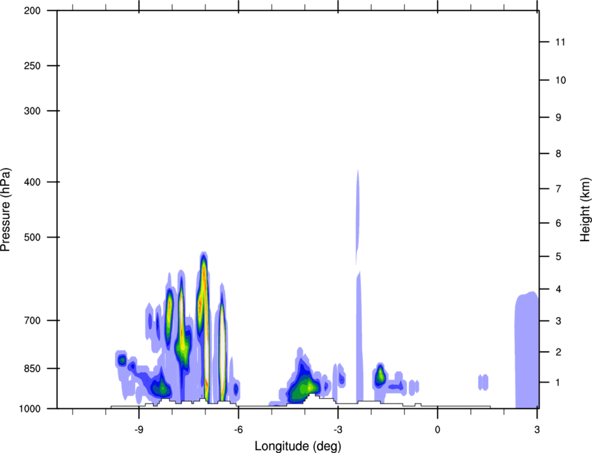Click the 'Pressure (hPa)' axis title
592x453 pixels.
[6, 210]
